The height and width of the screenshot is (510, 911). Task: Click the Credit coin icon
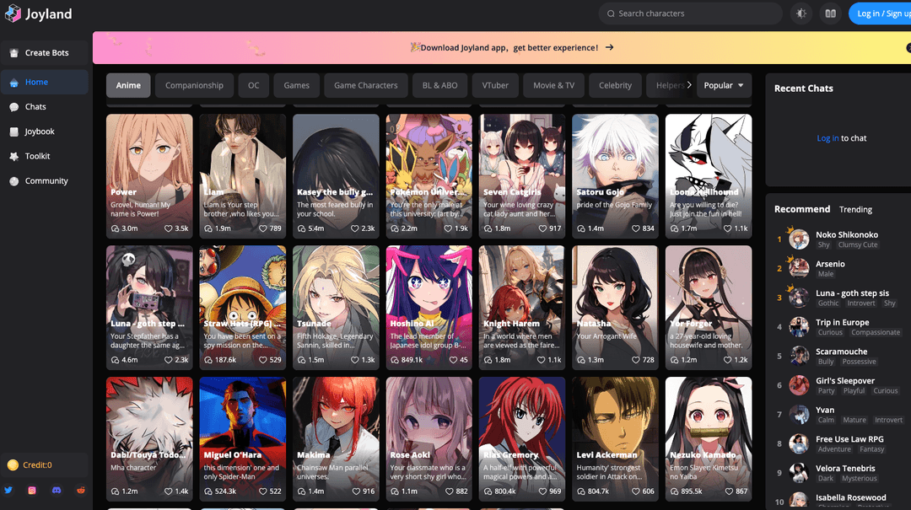pyautogui.click(x=13, y=464)
